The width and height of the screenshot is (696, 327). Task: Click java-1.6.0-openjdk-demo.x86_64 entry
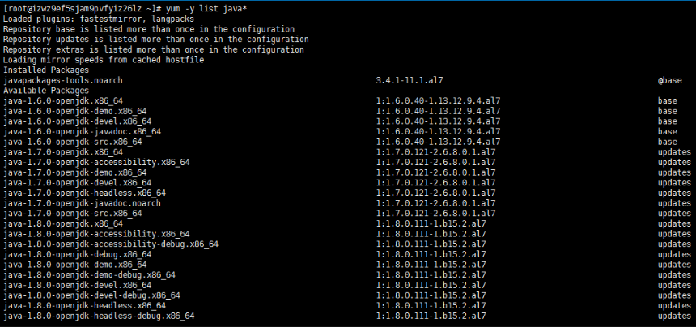point(74,111)
